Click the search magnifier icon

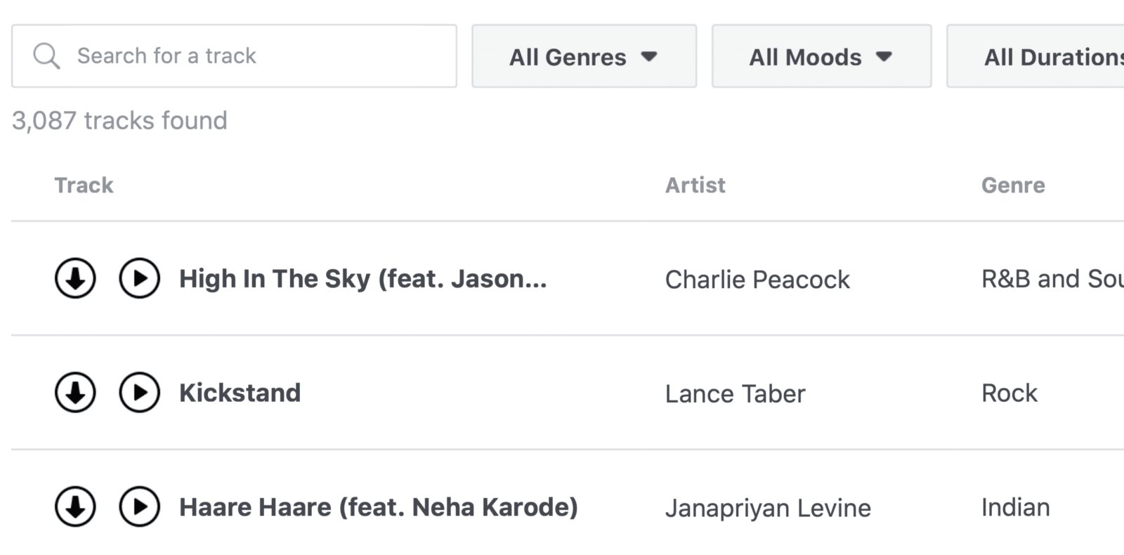point(46,55)
